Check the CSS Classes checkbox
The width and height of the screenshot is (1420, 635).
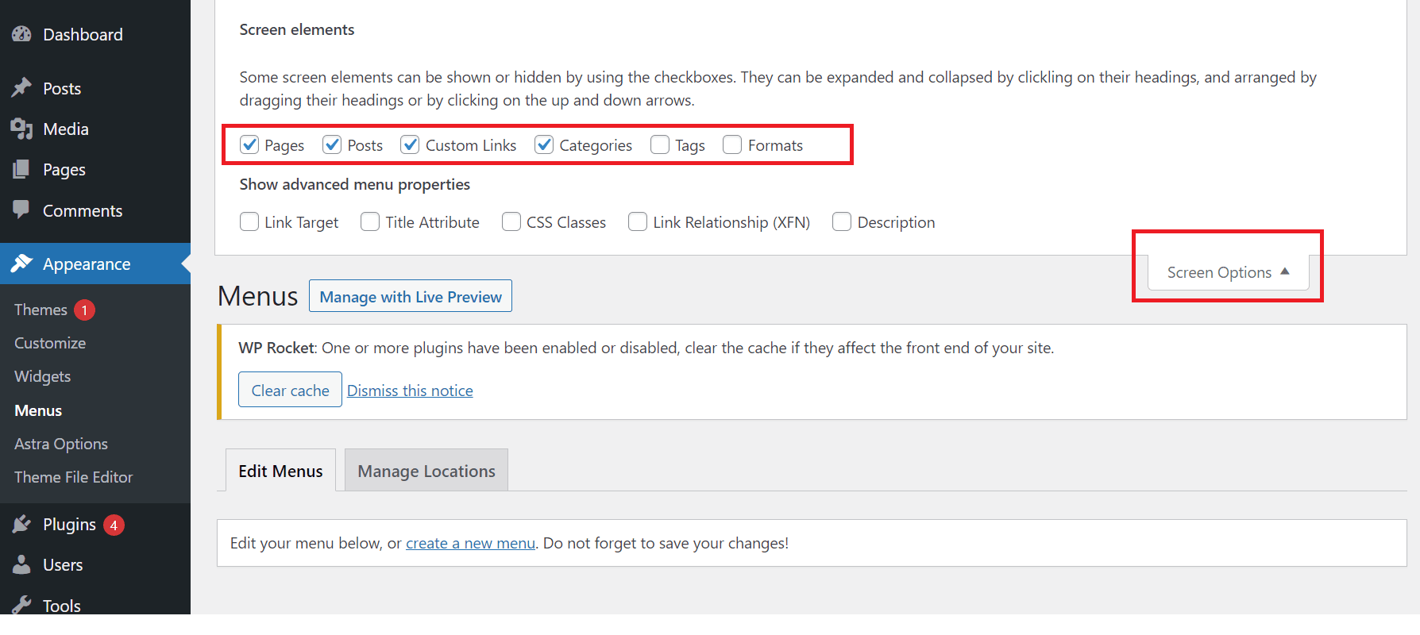pyautogui.click(x=511, y=221)
